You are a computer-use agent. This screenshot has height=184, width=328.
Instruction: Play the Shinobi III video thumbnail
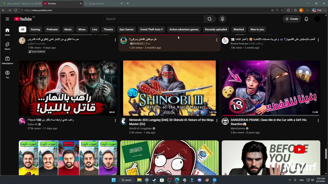[169, 88]
